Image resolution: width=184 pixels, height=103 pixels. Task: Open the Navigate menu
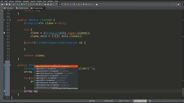click(26, 1)
